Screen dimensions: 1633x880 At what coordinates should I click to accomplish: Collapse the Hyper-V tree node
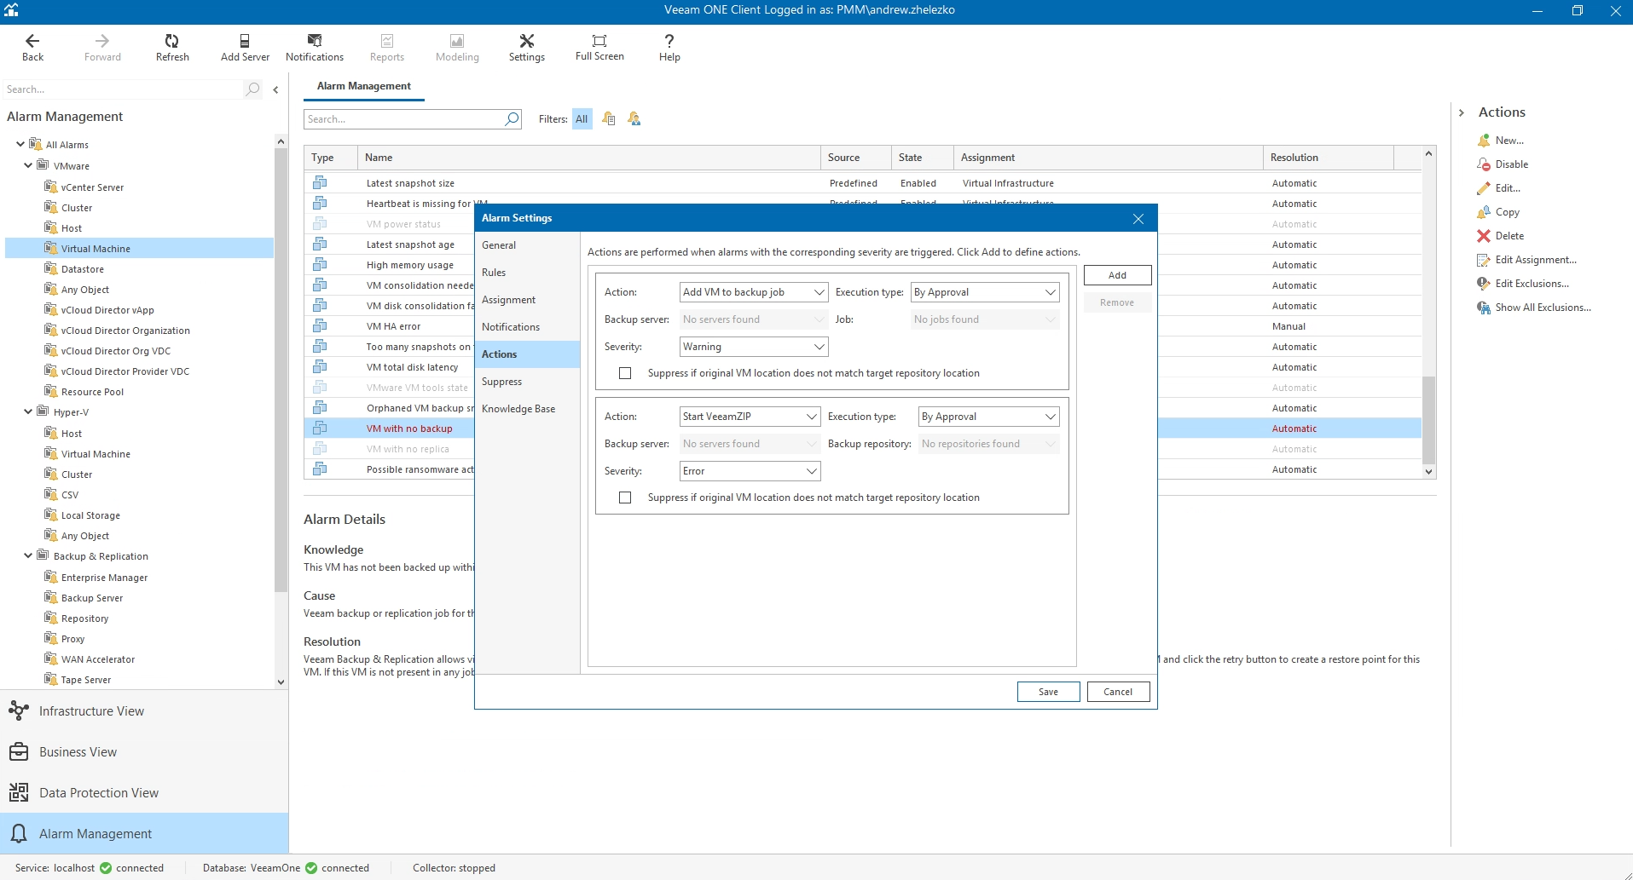(x=28, y=412)
